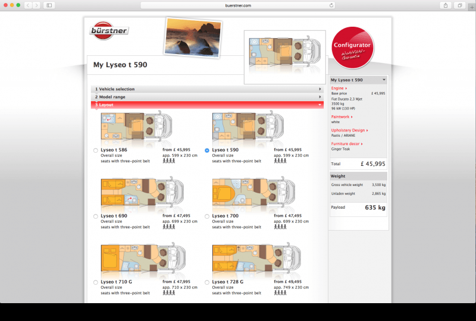Toggle the Safari sidebar button

point(49,5)
